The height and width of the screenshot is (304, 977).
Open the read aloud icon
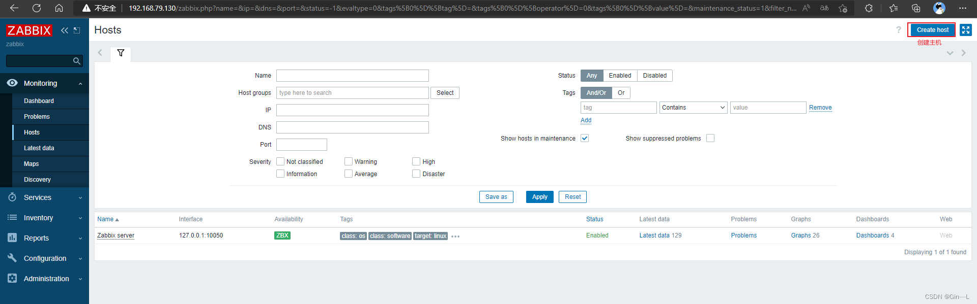coord(806,8)
